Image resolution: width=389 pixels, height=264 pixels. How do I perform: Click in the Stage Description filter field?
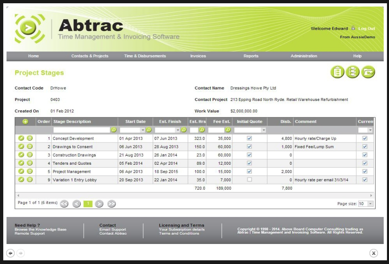pyautogui.click(x=81, y=130)
